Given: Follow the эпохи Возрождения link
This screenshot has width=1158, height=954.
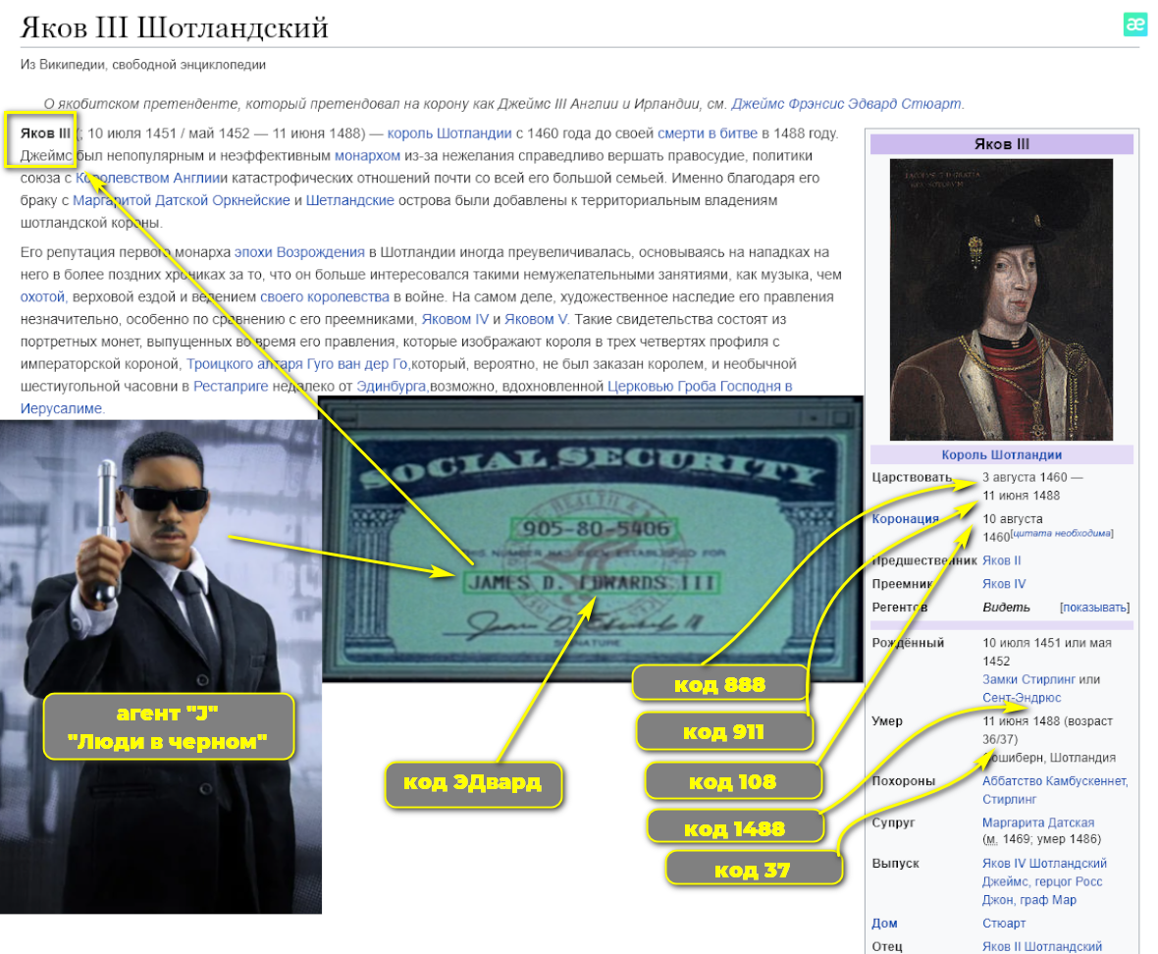Looking at the screenshot, I should (x=299, y=252).
